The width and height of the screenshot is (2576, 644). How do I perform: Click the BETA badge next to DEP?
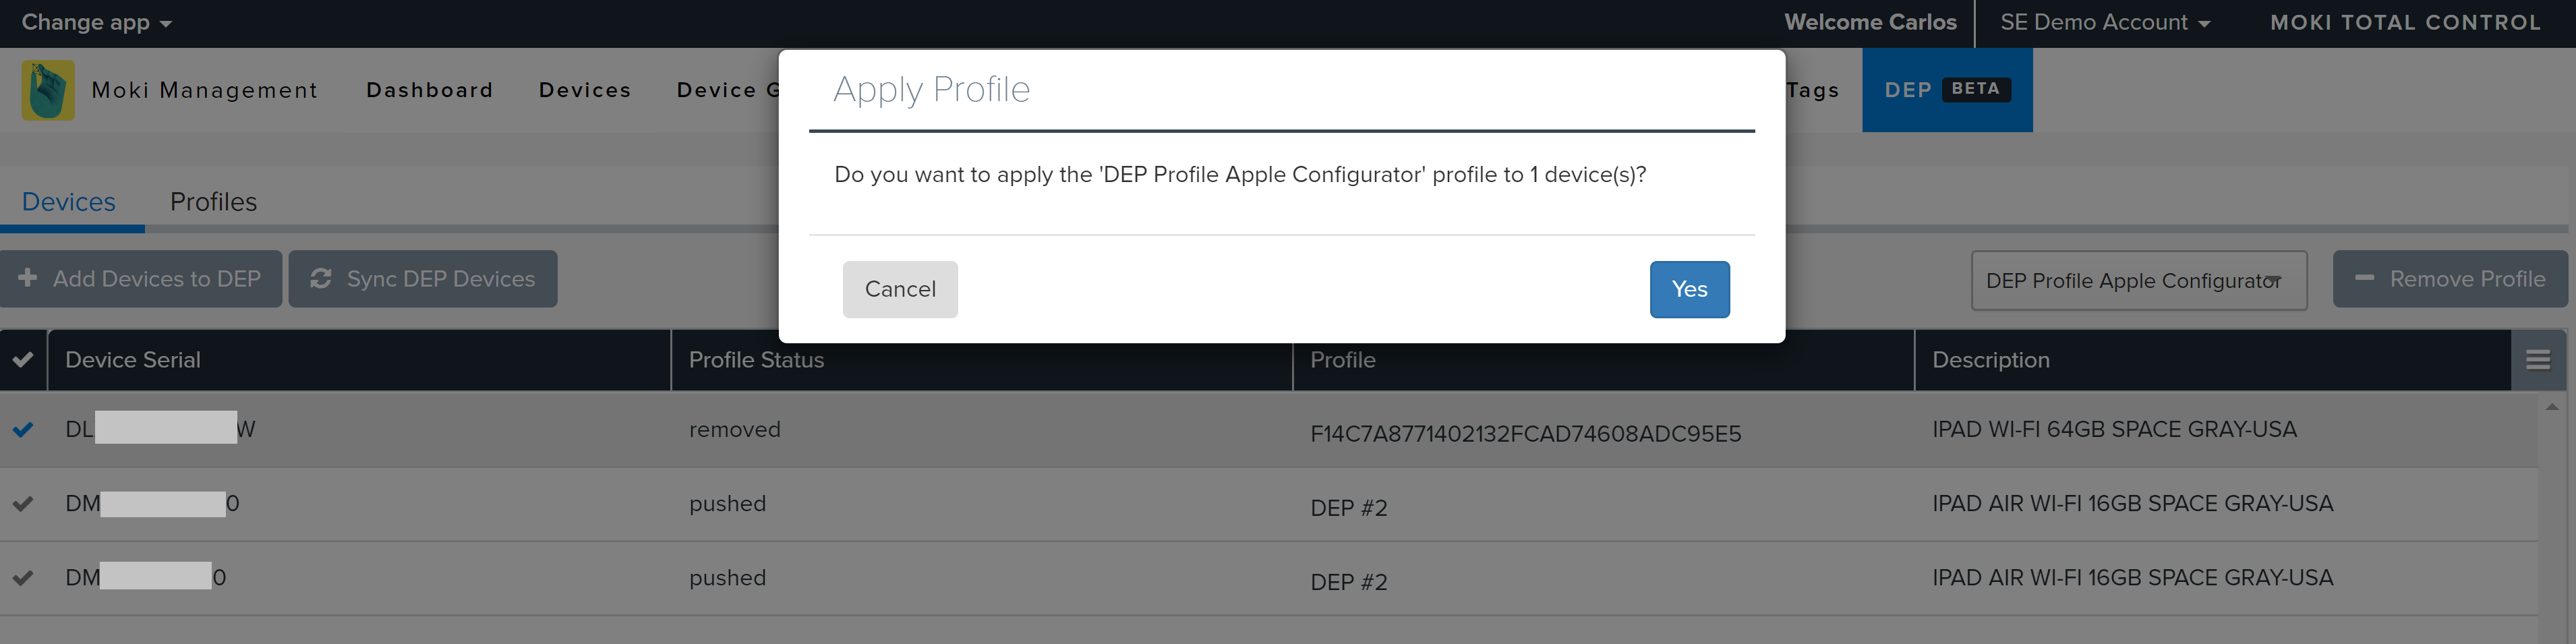(x=1975, y=89)
